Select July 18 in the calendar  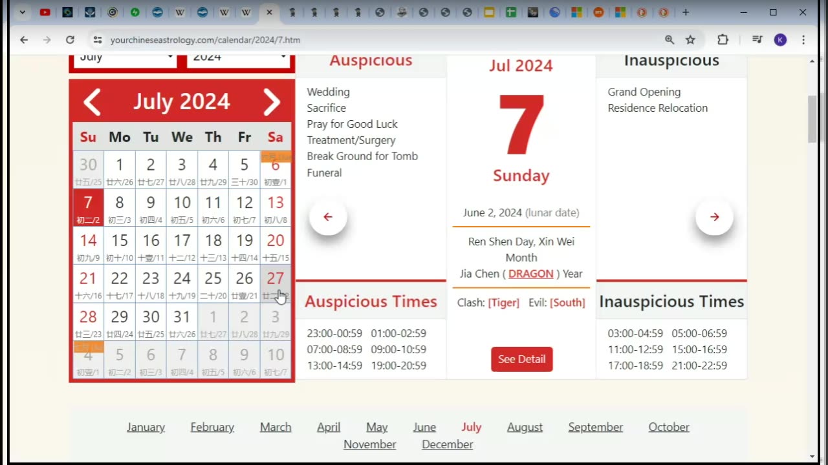(213, 245)
